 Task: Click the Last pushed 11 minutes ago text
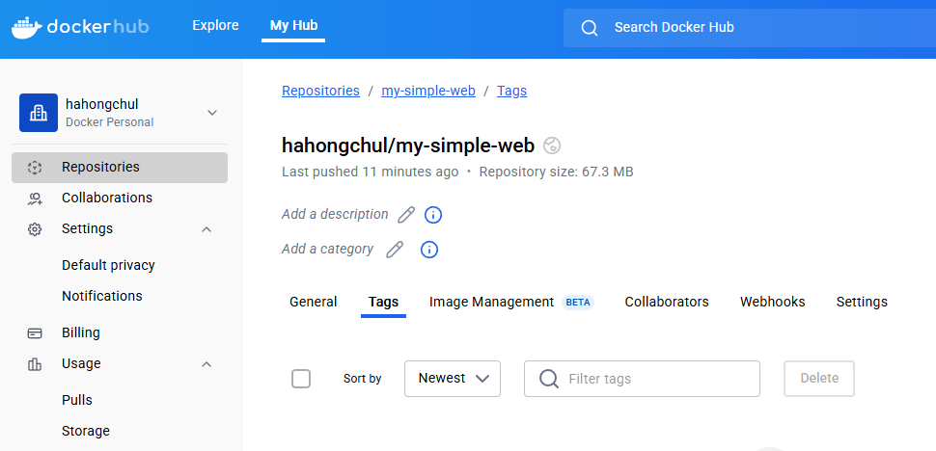[371, 172]
